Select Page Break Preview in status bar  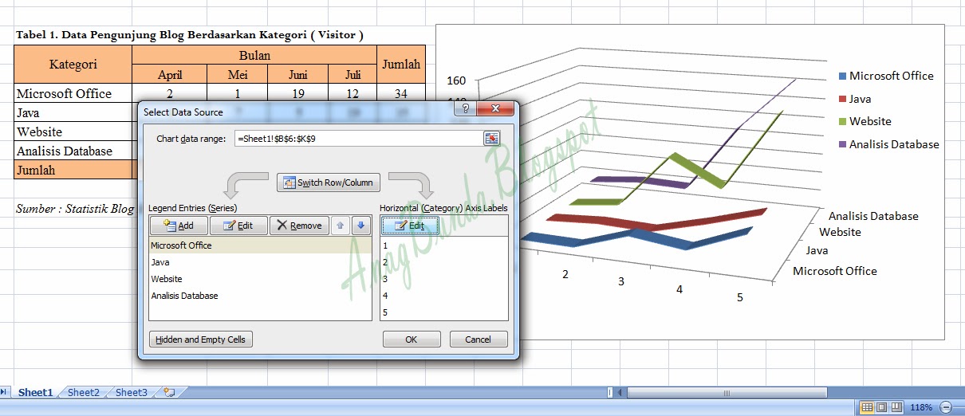point(896,407)
